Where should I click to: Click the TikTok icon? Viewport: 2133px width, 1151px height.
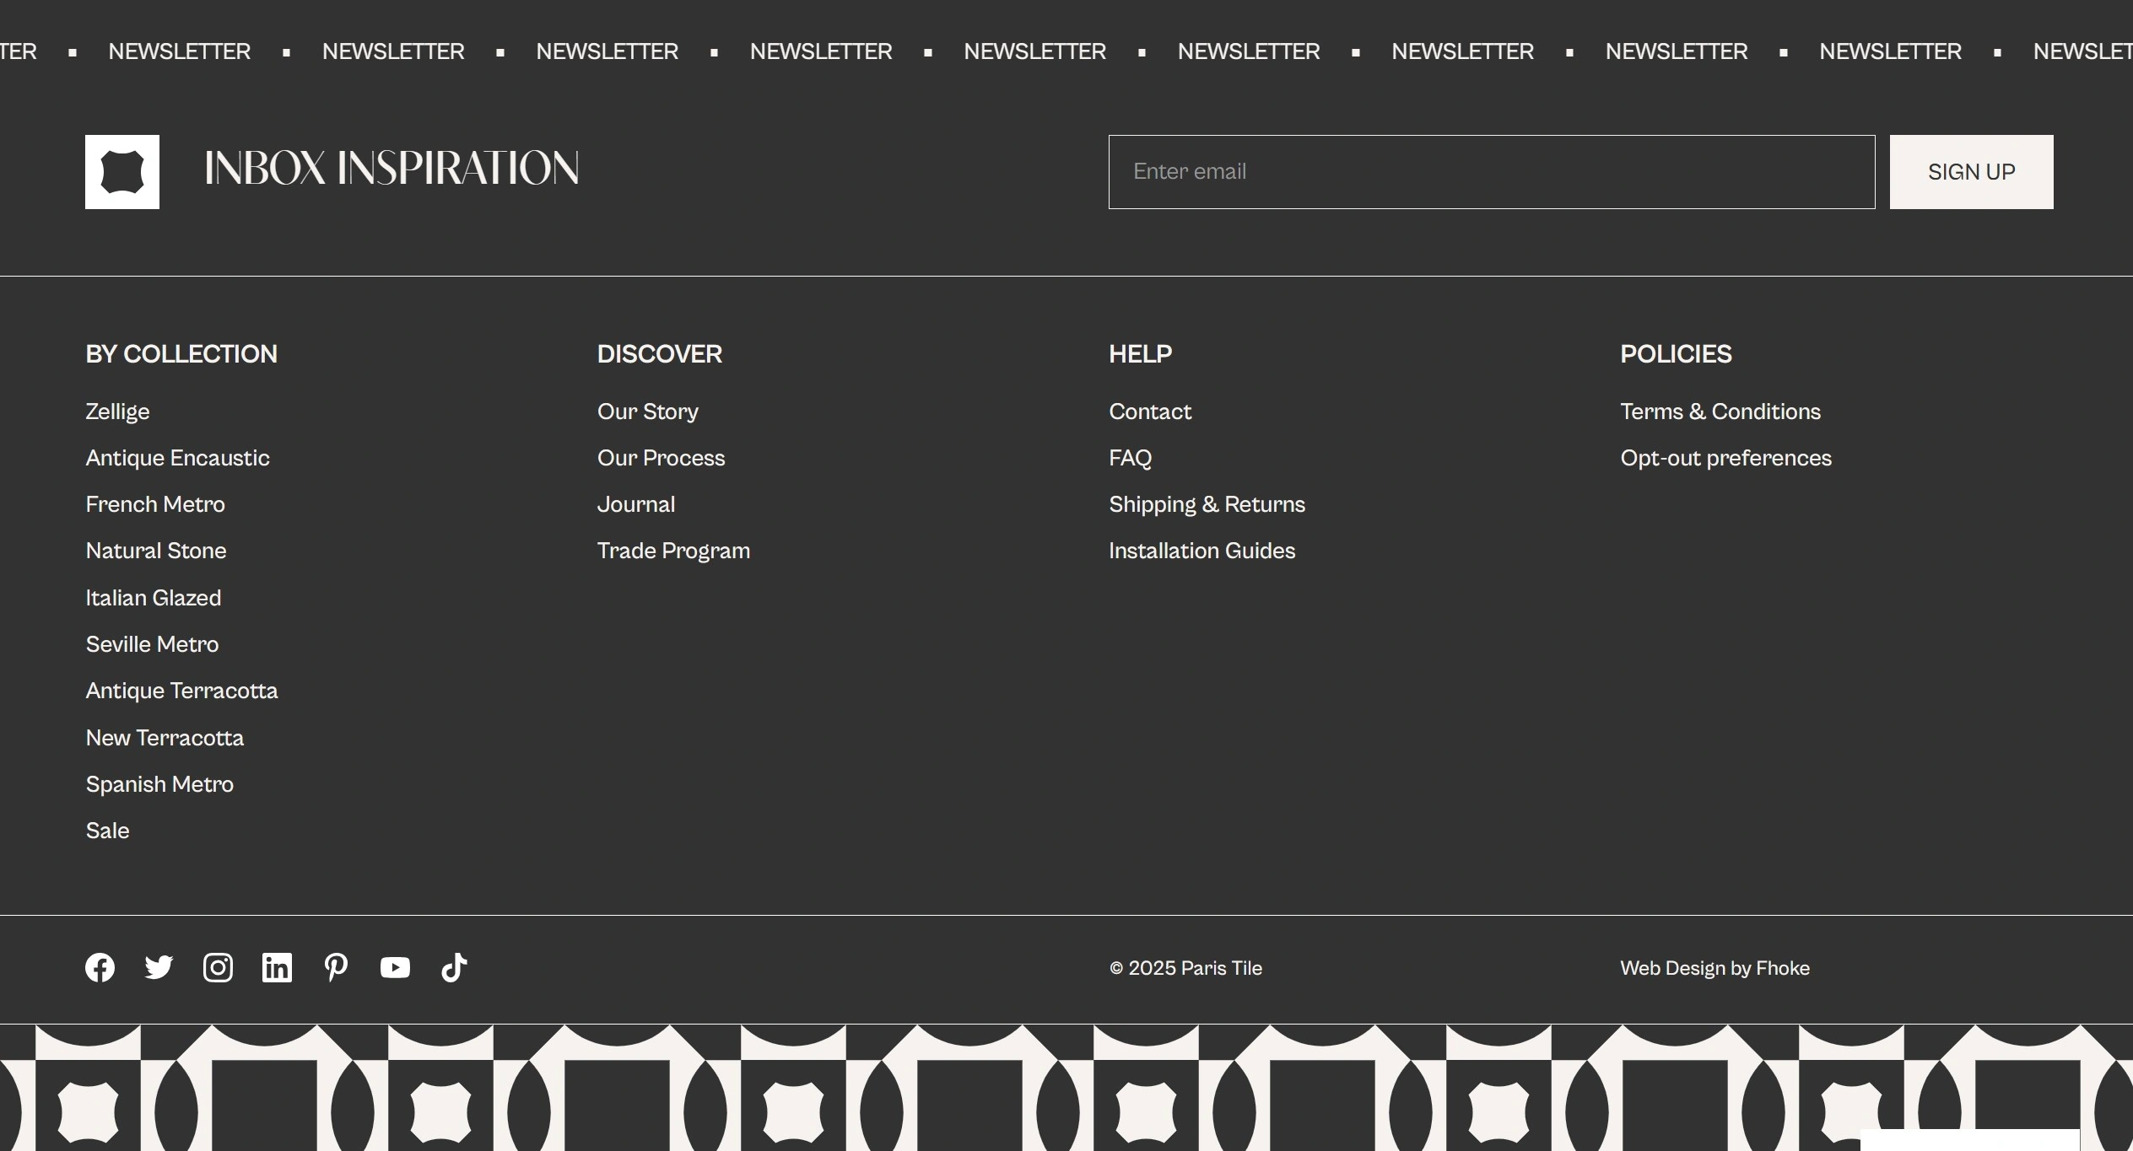(454, 967)
